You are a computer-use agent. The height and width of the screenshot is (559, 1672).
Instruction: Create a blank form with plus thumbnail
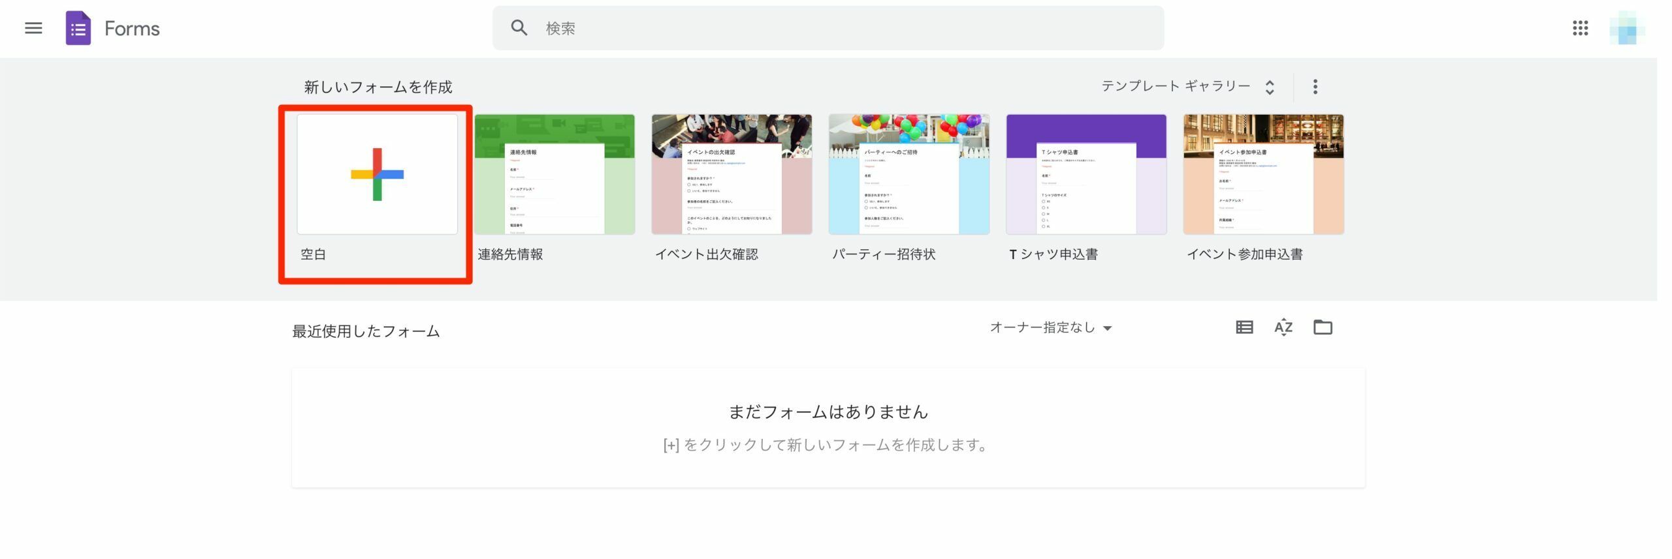click(378, 174)
